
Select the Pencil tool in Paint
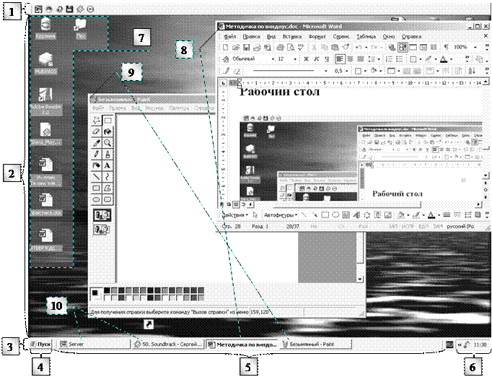(x=97, y=155)
